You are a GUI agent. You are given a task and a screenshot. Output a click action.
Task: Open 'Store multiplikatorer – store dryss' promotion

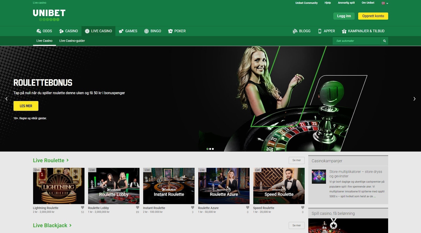356,174
